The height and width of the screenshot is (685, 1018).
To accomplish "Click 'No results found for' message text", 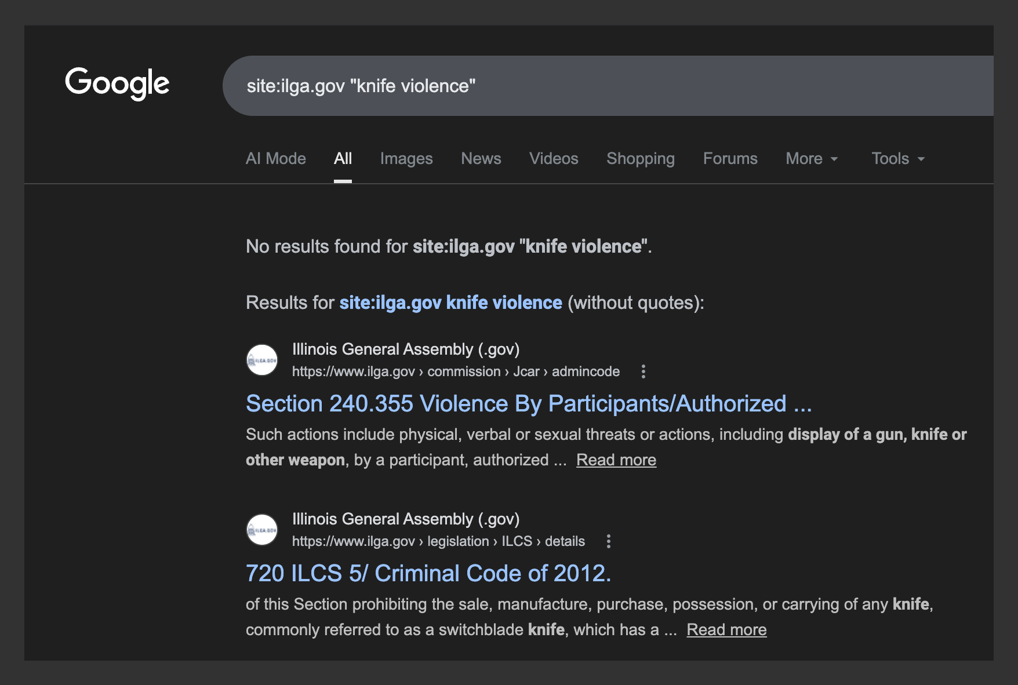I will coord(449,246).
